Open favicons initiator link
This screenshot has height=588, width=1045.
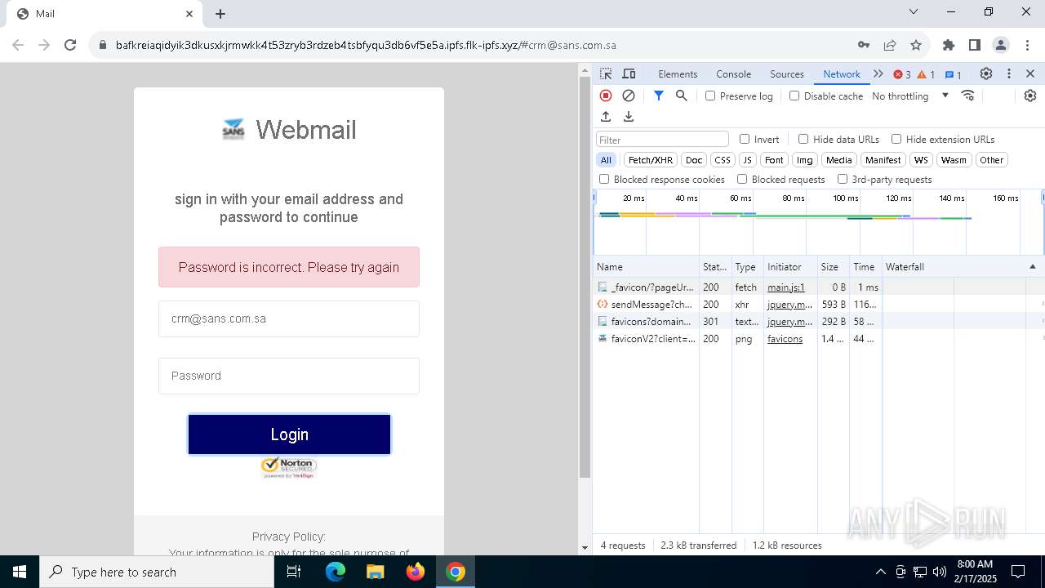[x=785, y=339]
